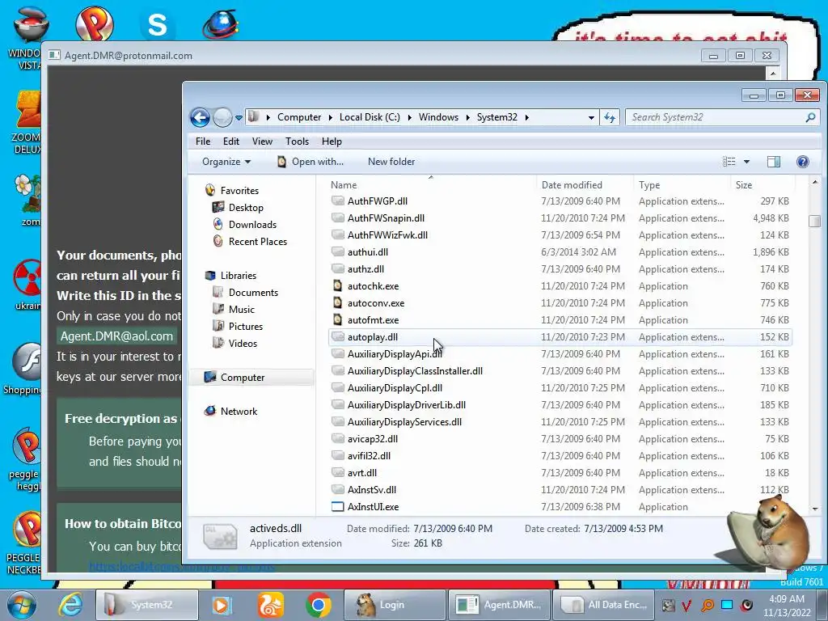Click the file list vertical scrollbar thumb
Image resolution: width=828 pixels, height=621 pixels.
(815, 222)
